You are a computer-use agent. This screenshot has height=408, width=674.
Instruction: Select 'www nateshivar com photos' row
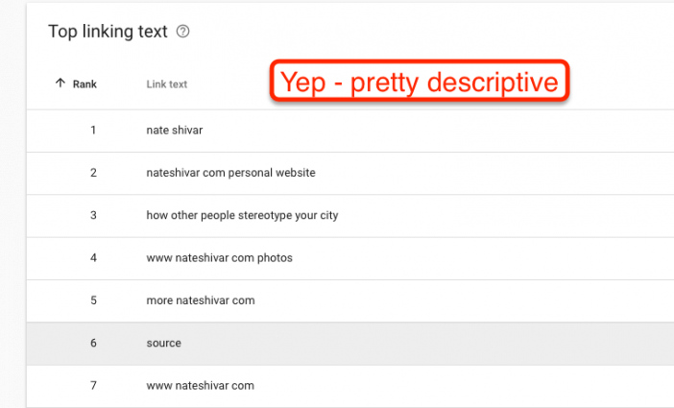(350, 258)
